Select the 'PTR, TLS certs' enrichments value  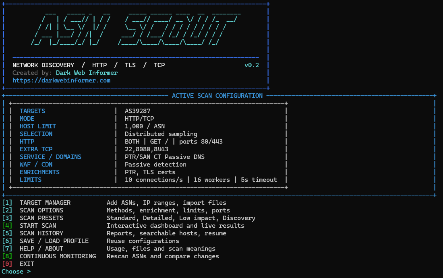click(x=150, y=172)
